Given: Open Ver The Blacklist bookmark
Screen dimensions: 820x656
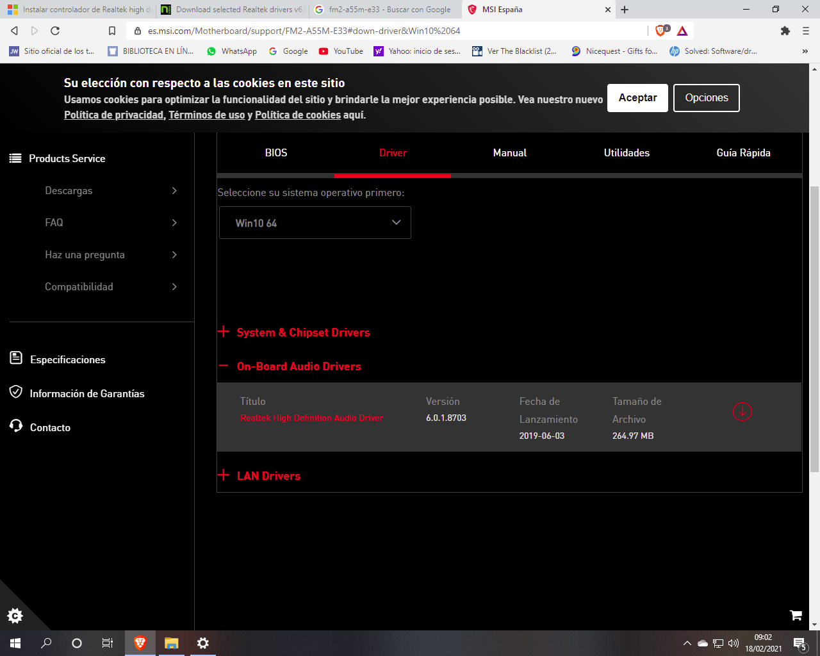Looking at the screenshot, I should click(514, 51).
